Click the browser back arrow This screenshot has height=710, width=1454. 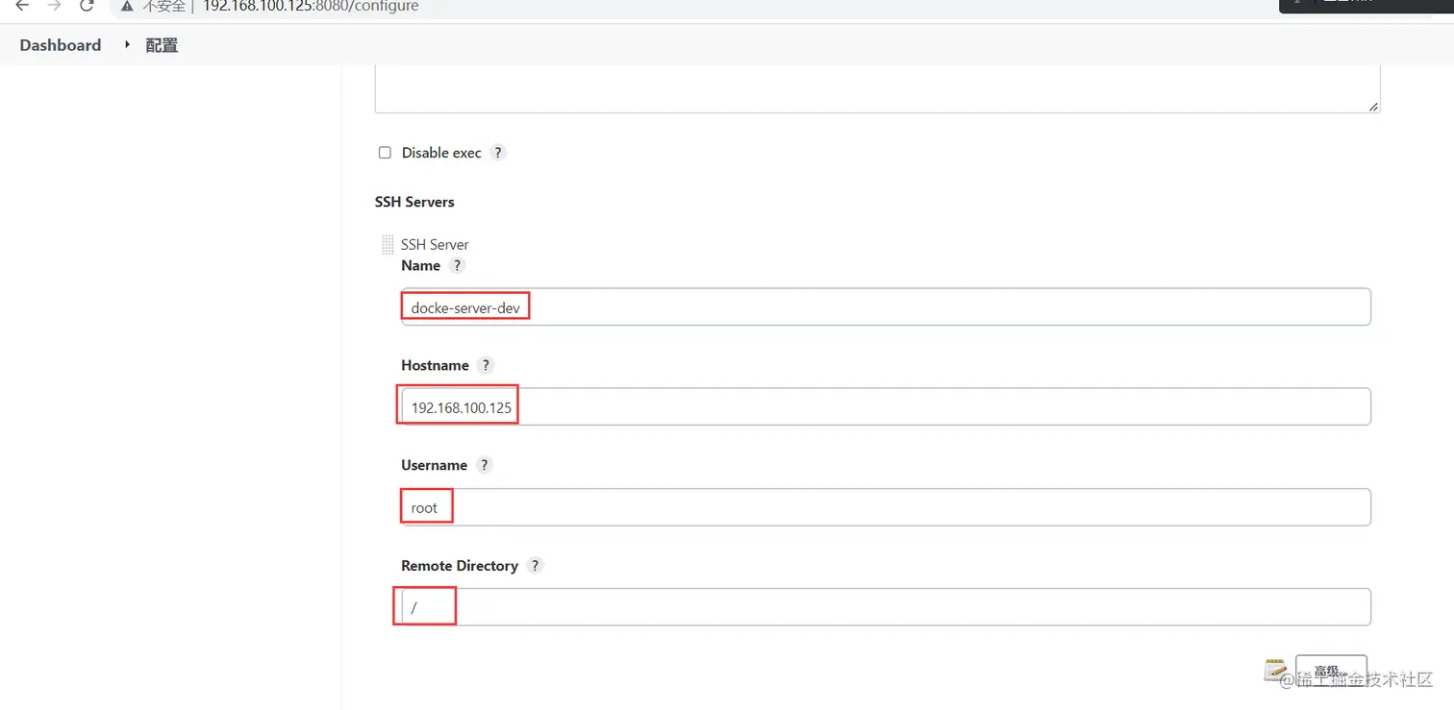22,6
